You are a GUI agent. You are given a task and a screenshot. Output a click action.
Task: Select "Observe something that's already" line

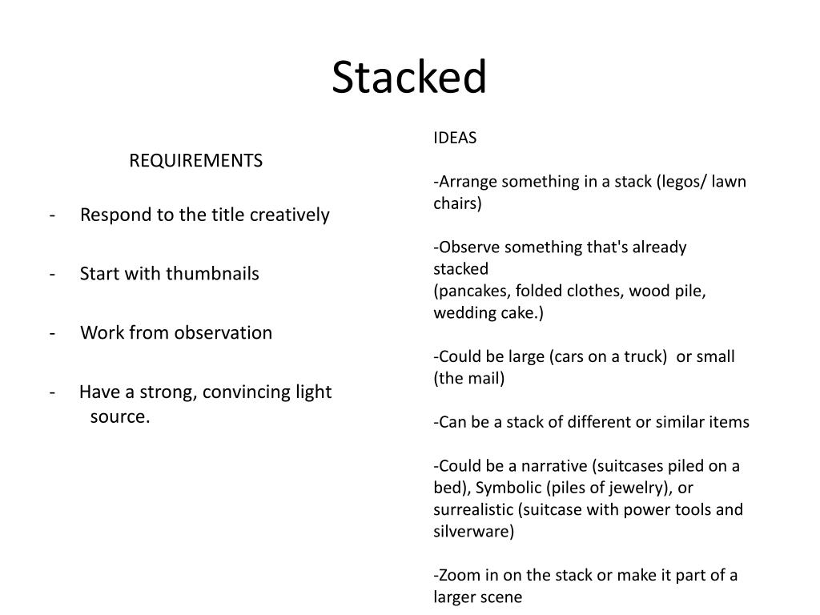click(x=560, y=247)
